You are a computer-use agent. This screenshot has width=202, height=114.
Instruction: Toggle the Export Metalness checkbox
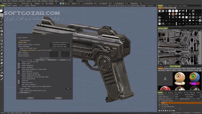pos(21,67)
